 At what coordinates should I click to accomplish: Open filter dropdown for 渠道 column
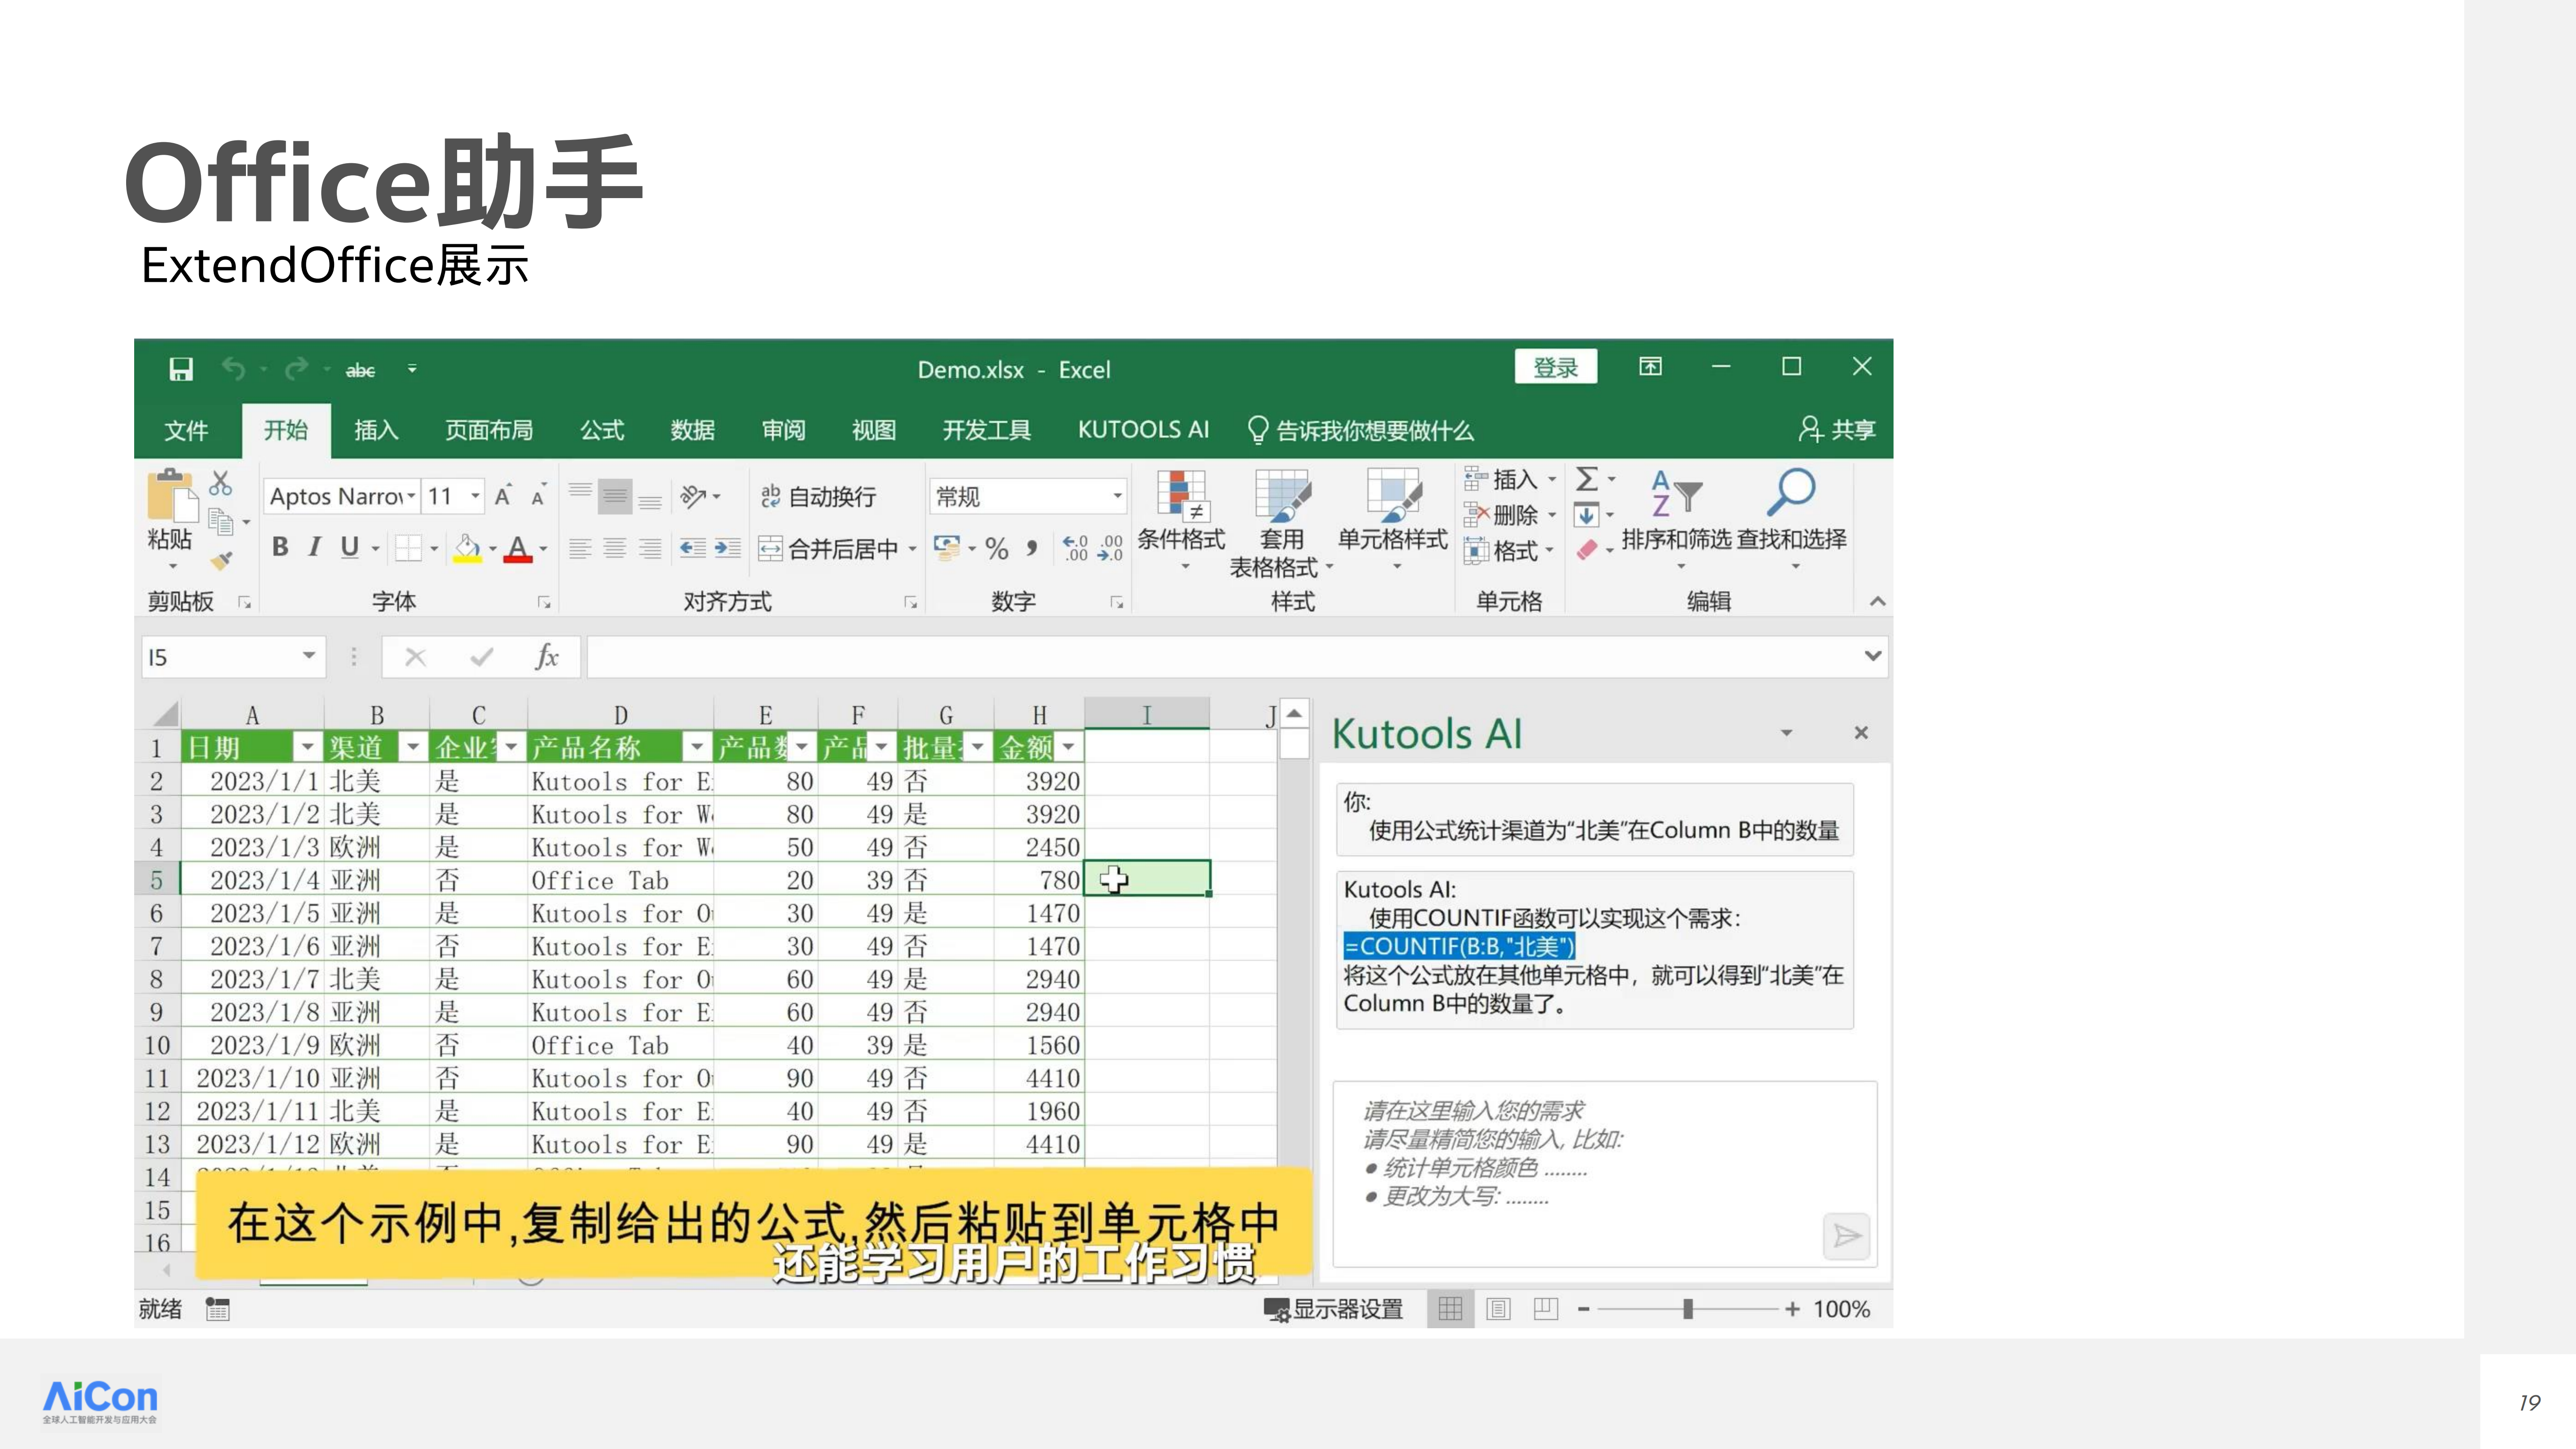pyautogui.click(x=412, y=747)
